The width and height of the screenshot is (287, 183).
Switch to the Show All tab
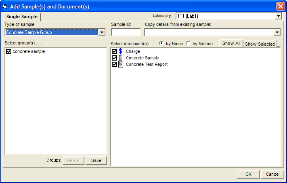tap(231, 43)
